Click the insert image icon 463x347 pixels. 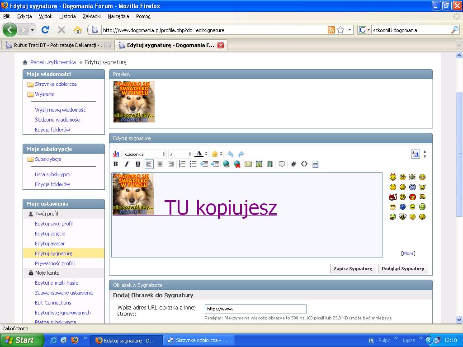(x=259, y=164)
